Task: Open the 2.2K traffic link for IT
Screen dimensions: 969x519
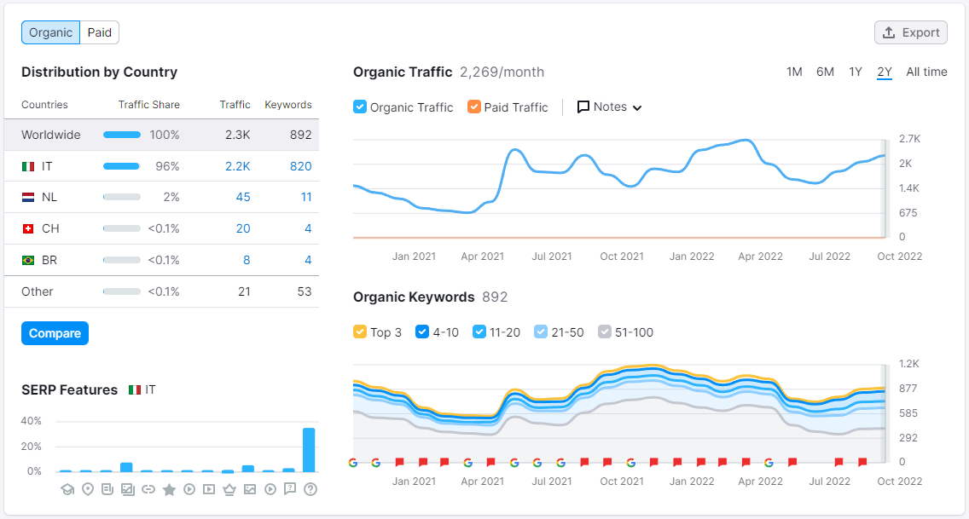Action: (237, 167)
